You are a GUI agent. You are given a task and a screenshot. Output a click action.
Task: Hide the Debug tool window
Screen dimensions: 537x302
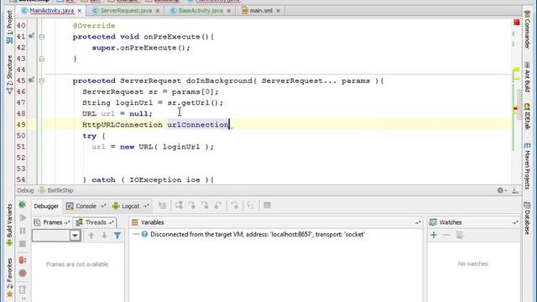pyautogui.click(x=514, y=190)
